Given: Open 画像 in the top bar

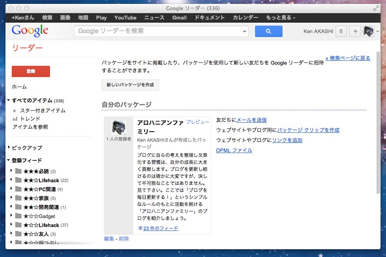Looking at the screenshot, I should point(65,18).
